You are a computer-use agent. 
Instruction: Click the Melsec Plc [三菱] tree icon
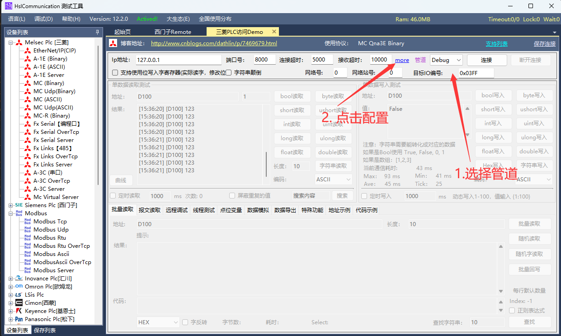pos(19,43)
